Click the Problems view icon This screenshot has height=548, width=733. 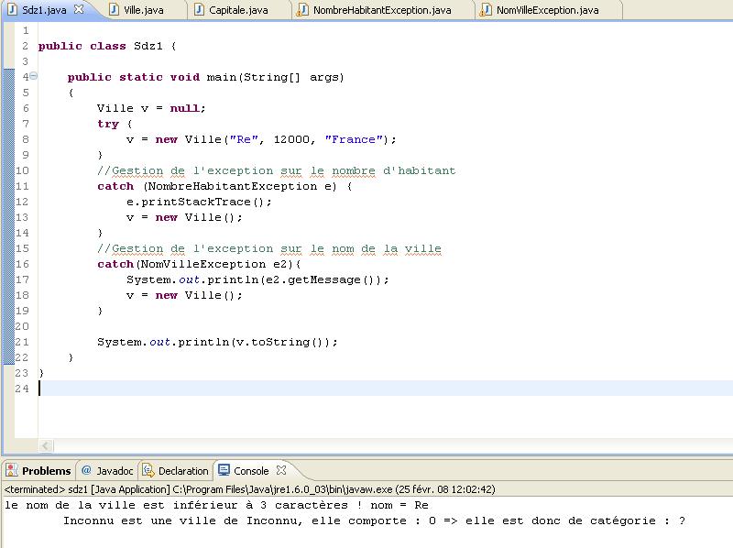(x=12, y=470)
